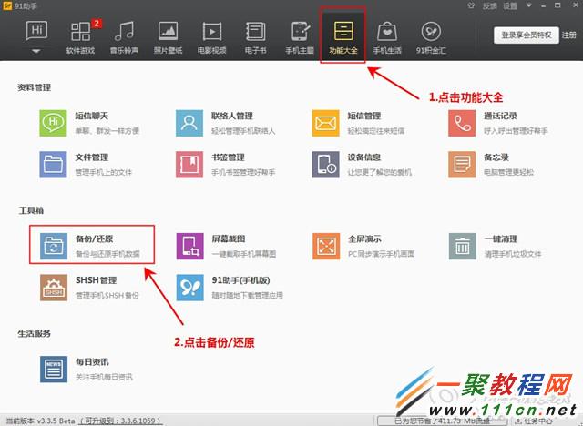The height and width of the screenshot is (426, 583).
Task: Open 设置 settings in title bar
Action: tap(510, 6)
